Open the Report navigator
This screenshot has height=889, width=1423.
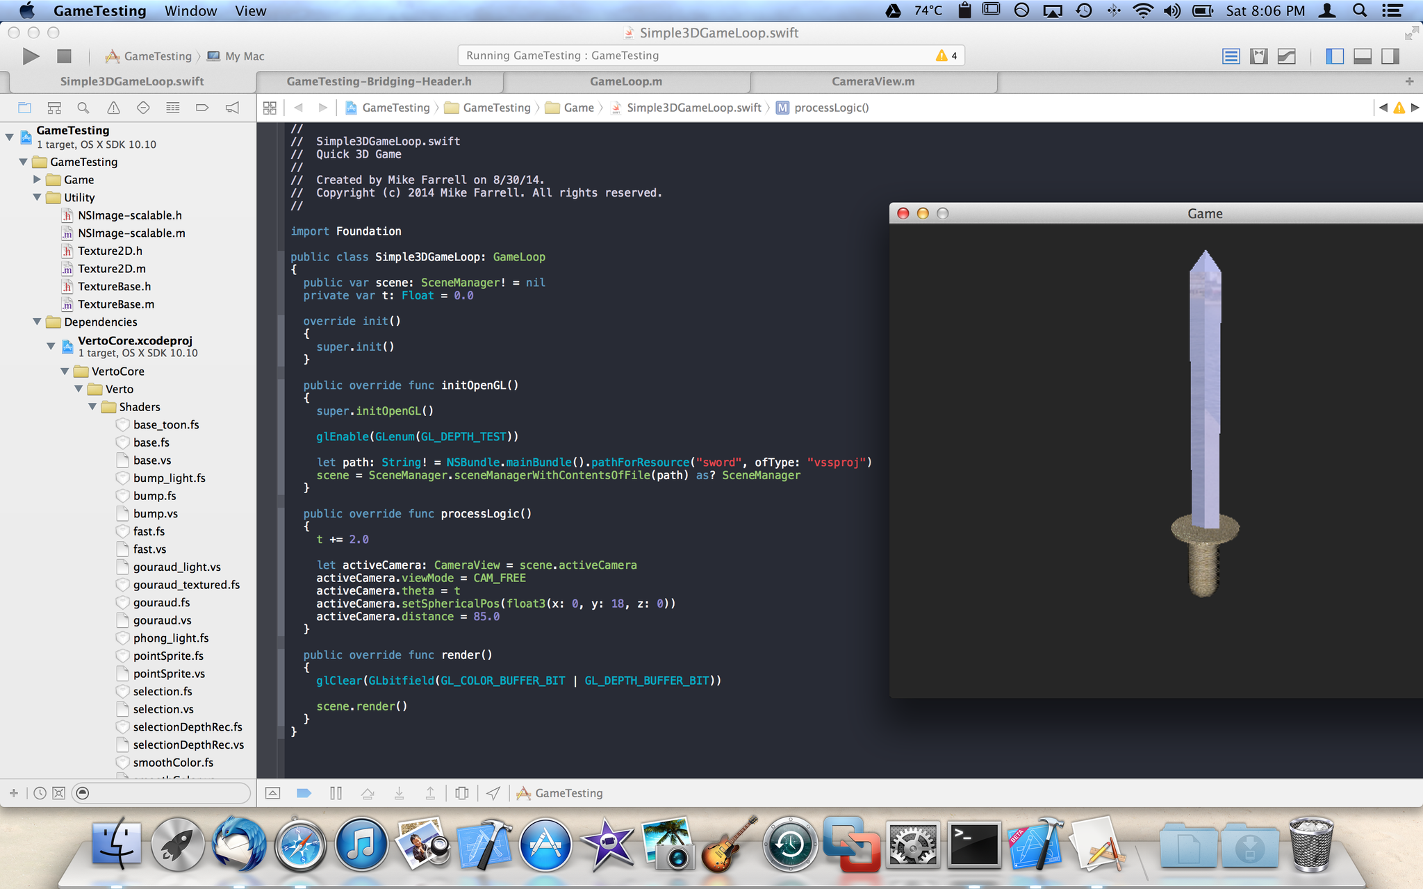(x=232, y=108)
